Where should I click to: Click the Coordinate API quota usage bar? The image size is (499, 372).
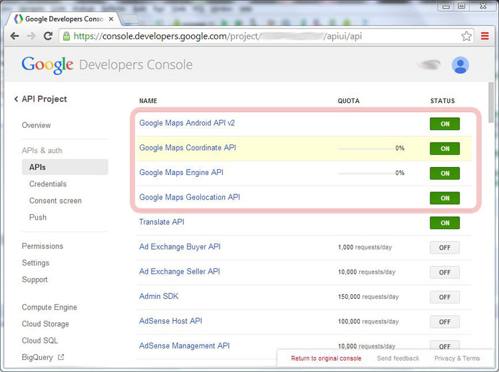[x=367, y=148]
